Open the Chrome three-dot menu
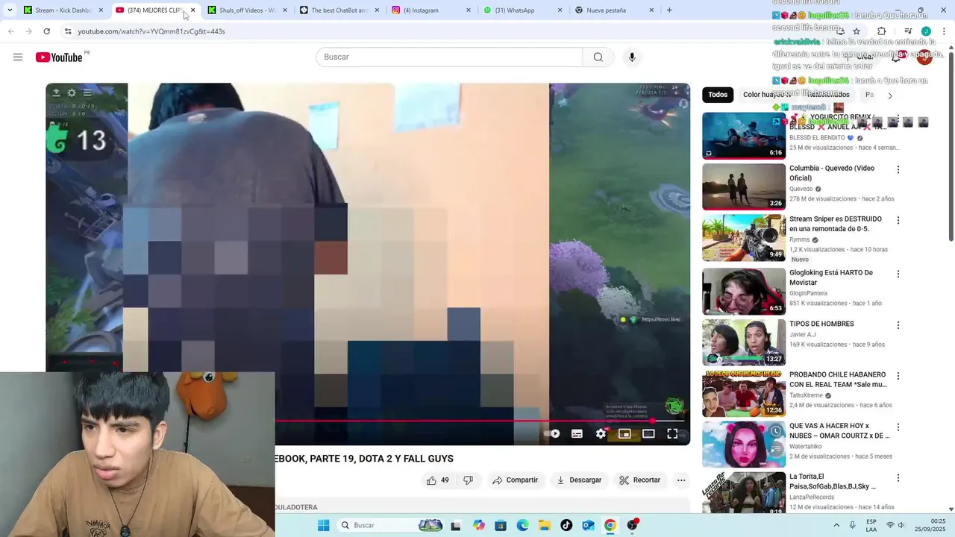The width and height of the screenshot is (955, 537). 943,31
